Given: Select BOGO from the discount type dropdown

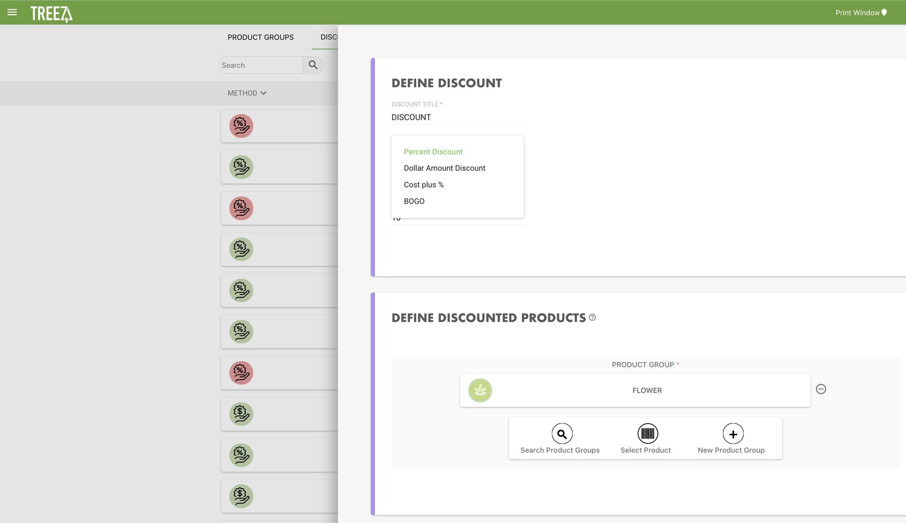Looking at the screenshot, I should 414,201.
